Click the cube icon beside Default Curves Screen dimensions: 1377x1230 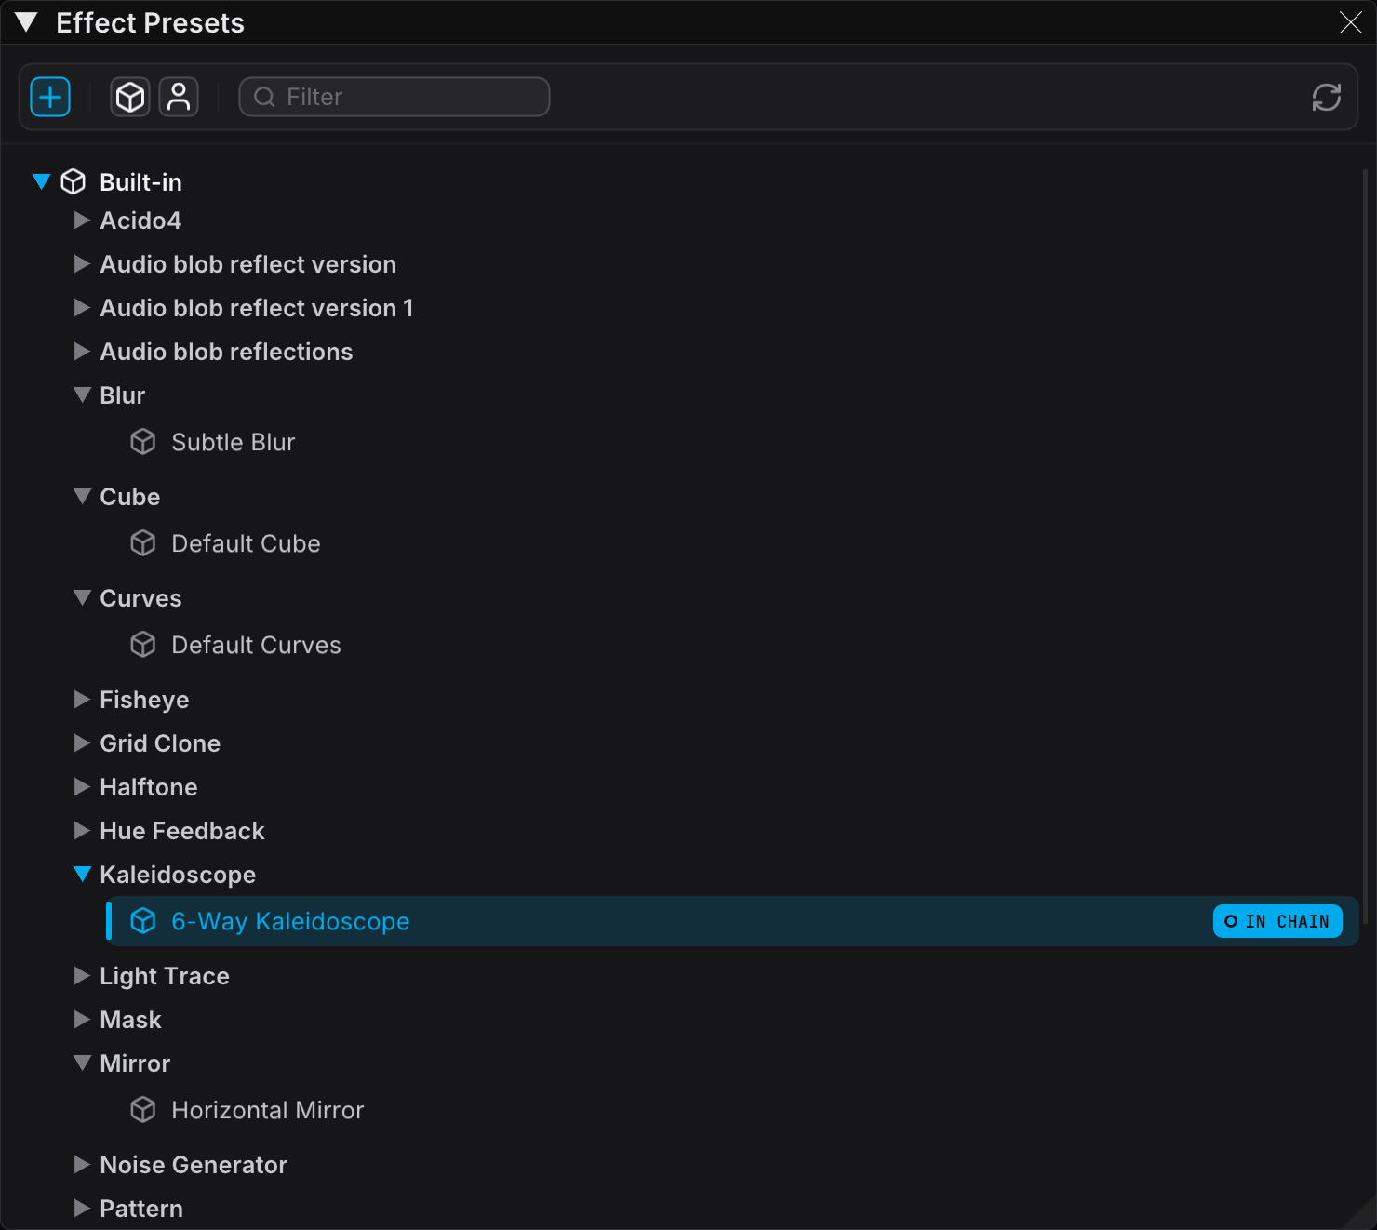(x=143, y=645)
